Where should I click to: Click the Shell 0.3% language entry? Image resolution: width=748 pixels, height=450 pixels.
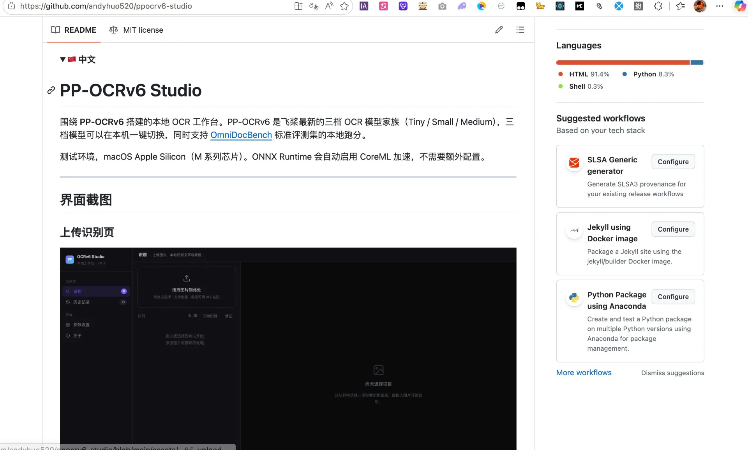(x=580, y=86)
